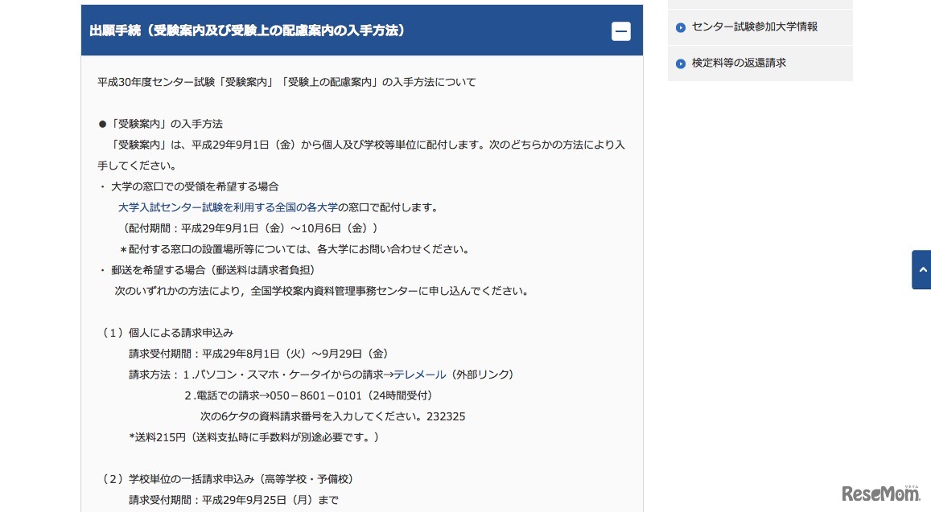Click the blue circular icon in the right sidebar
Viewport: 931px width, 512px height.
(681, 27)
